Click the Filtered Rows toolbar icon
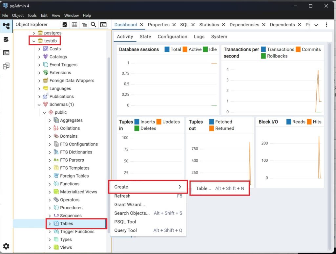The width and height of the screenshot is (336, 254). (84, 25)
